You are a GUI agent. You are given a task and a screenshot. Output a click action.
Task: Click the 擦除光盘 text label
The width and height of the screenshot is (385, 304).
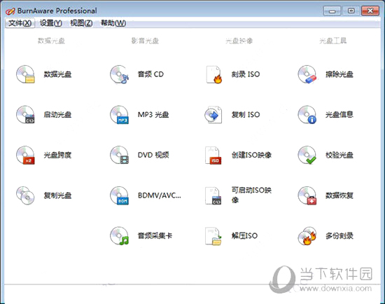click(339, 74)
